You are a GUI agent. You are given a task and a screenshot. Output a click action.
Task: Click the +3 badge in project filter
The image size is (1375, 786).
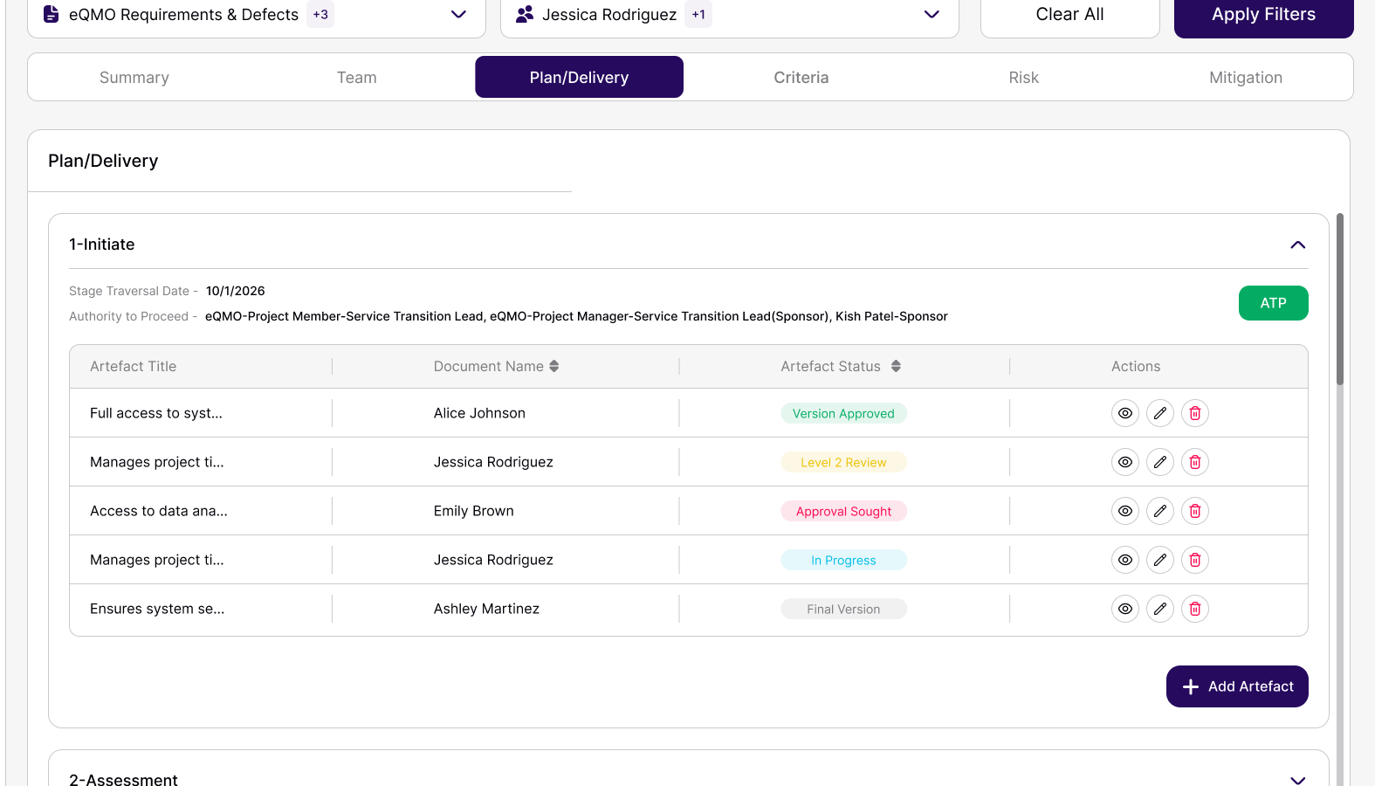click(320, 15)
